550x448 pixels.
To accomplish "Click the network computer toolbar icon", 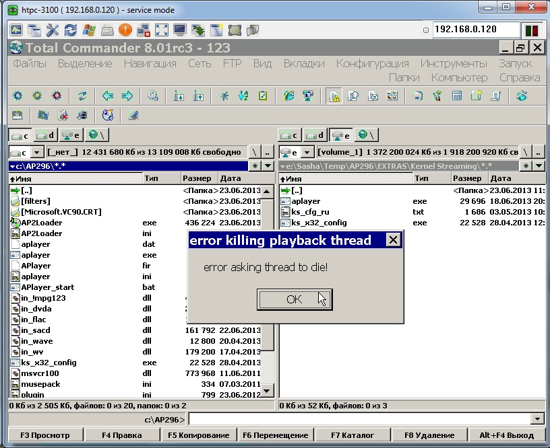I will pos(308,96).
